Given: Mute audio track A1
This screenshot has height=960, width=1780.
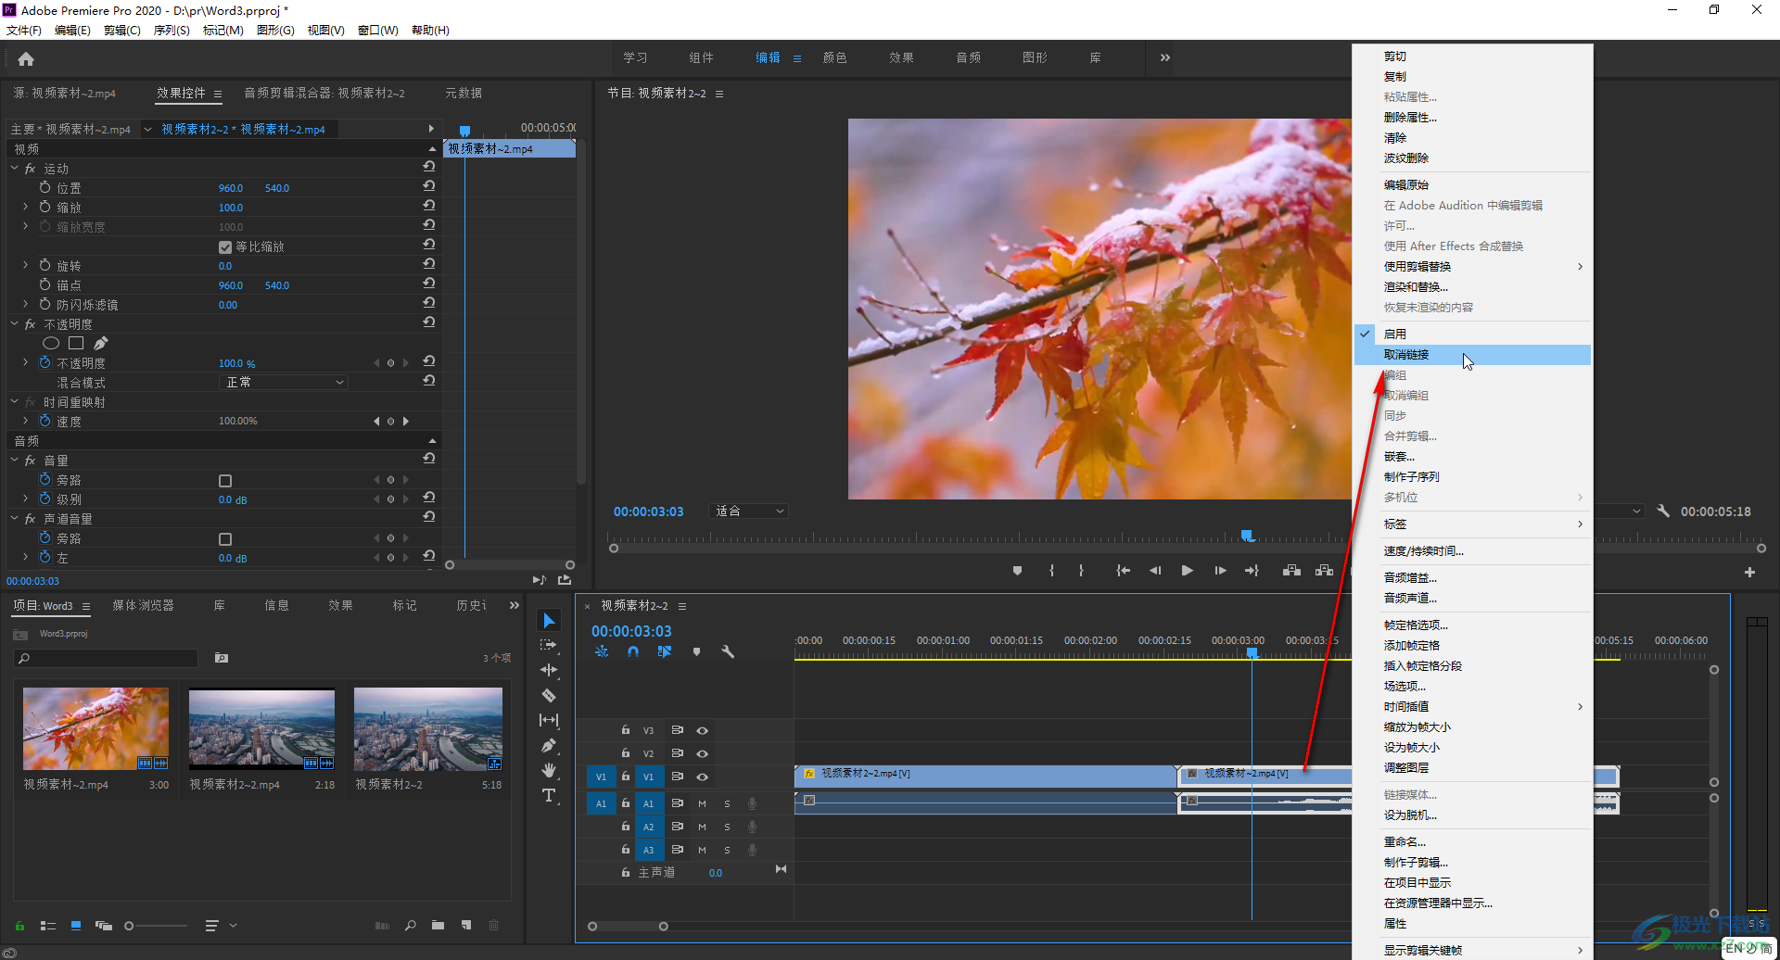Looking at the screenshot, I should [702, 803].
